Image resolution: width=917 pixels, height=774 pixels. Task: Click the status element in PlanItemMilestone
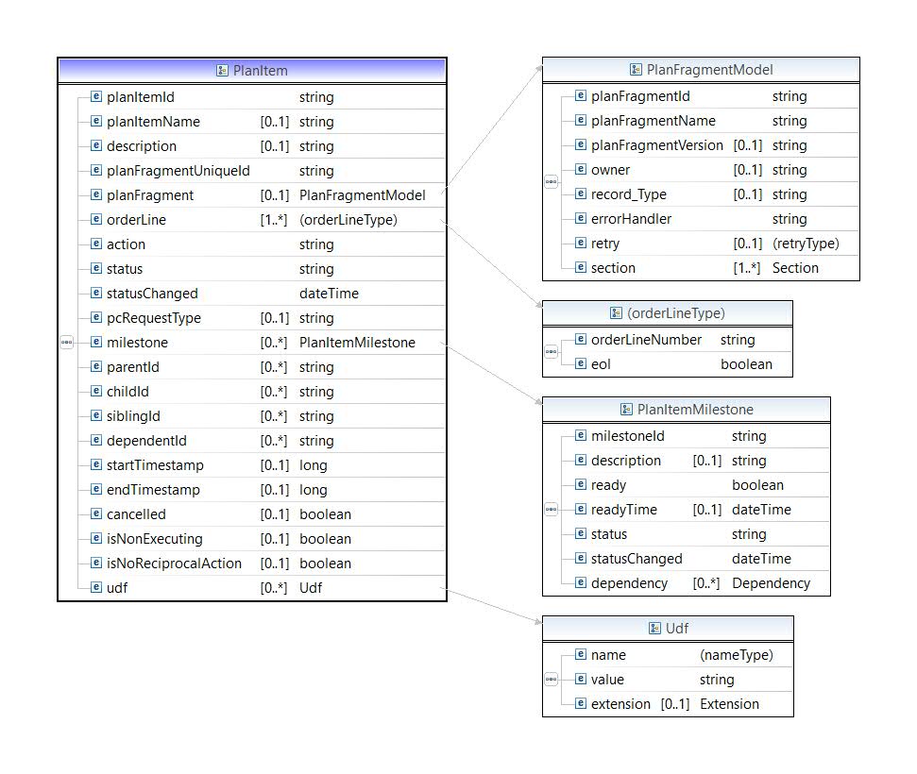tap(609, 534)
